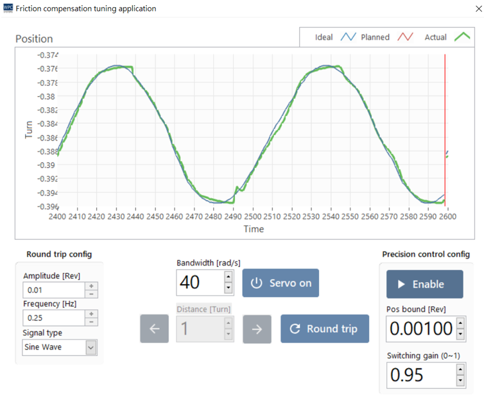484x397 pixels.
Task: Raise Bandwidth using up arrow
Action: click(229, 276)
